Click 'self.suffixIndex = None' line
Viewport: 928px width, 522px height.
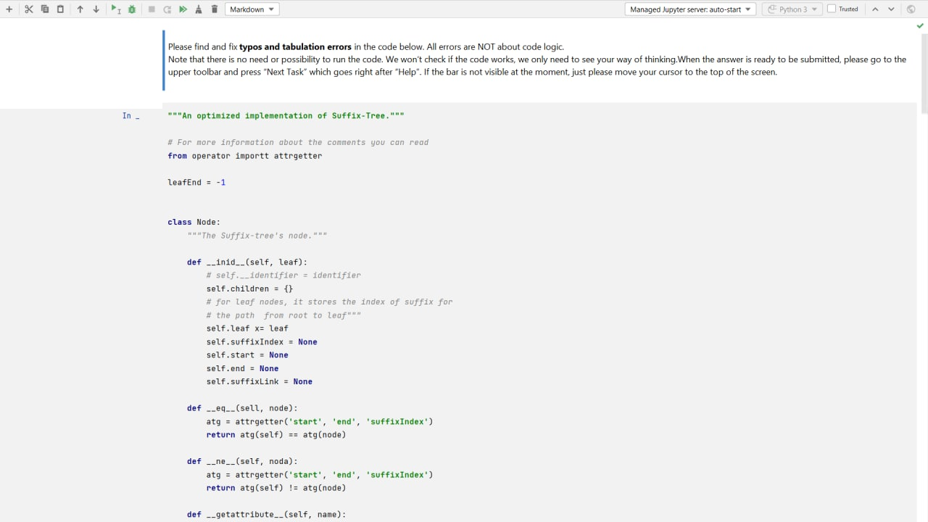pos(262,341)
